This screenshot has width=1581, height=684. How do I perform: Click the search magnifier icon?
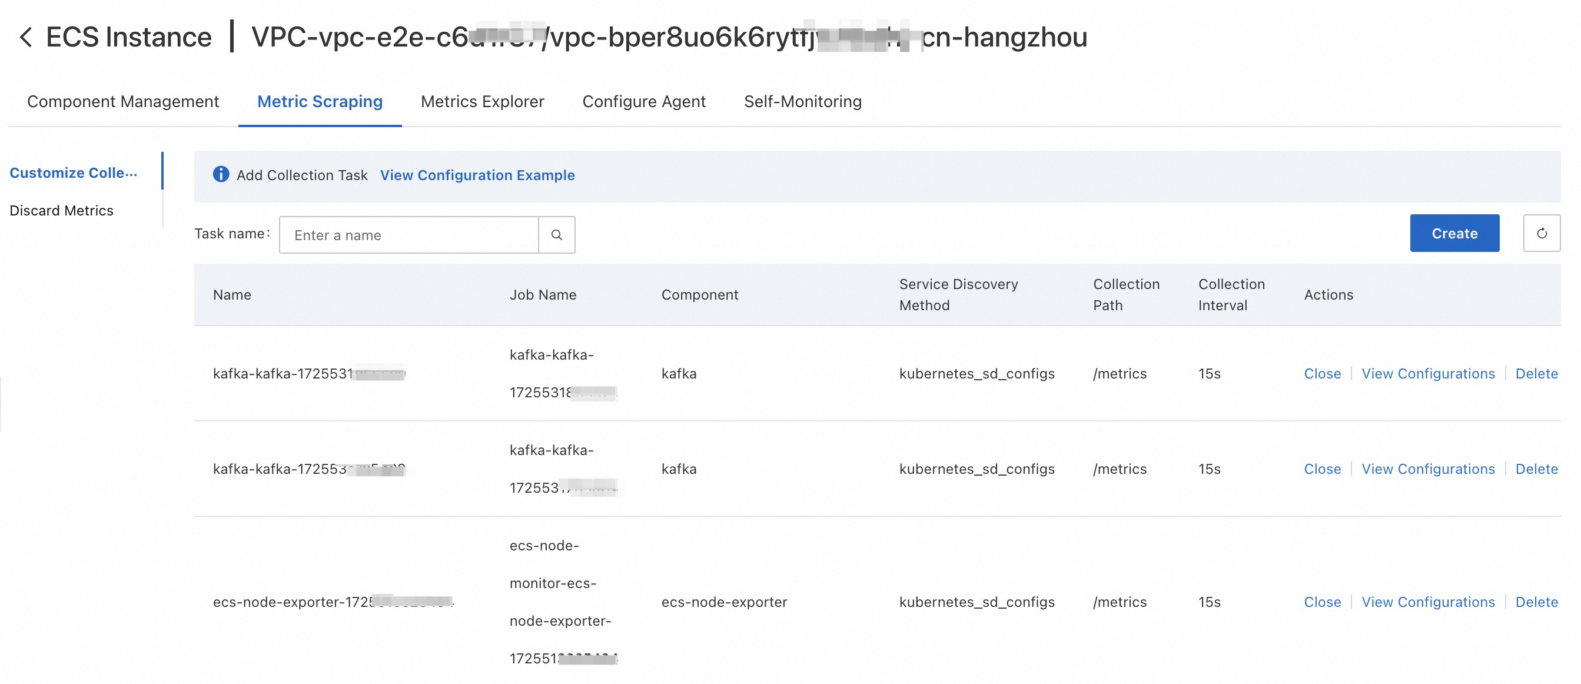[x=556, y=234]
